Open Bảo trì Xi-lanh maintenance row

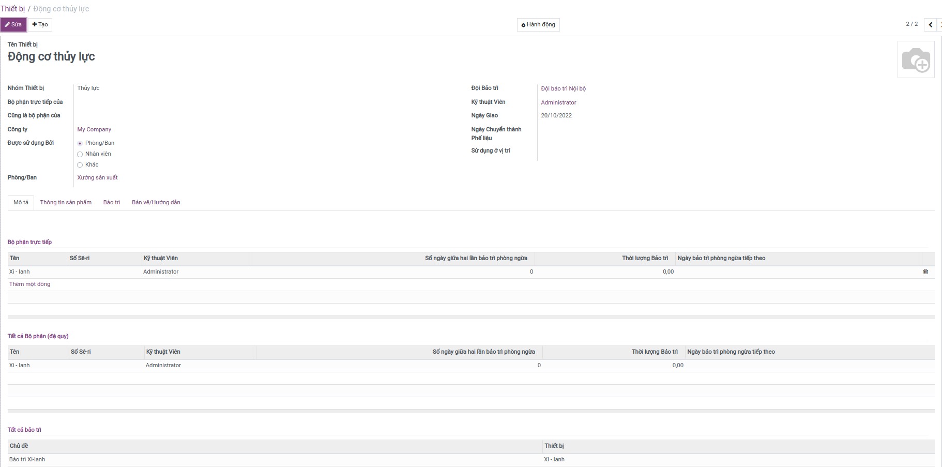[27, 459]
